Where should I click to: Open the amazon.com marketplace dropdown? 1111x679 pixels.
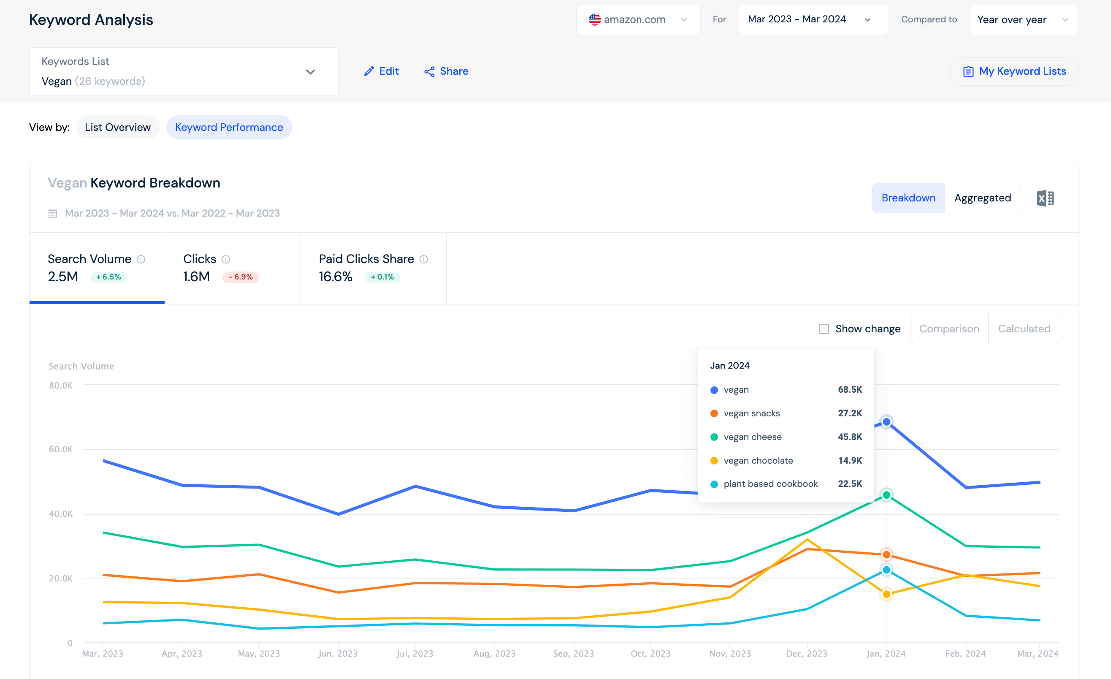coord(638,19)
